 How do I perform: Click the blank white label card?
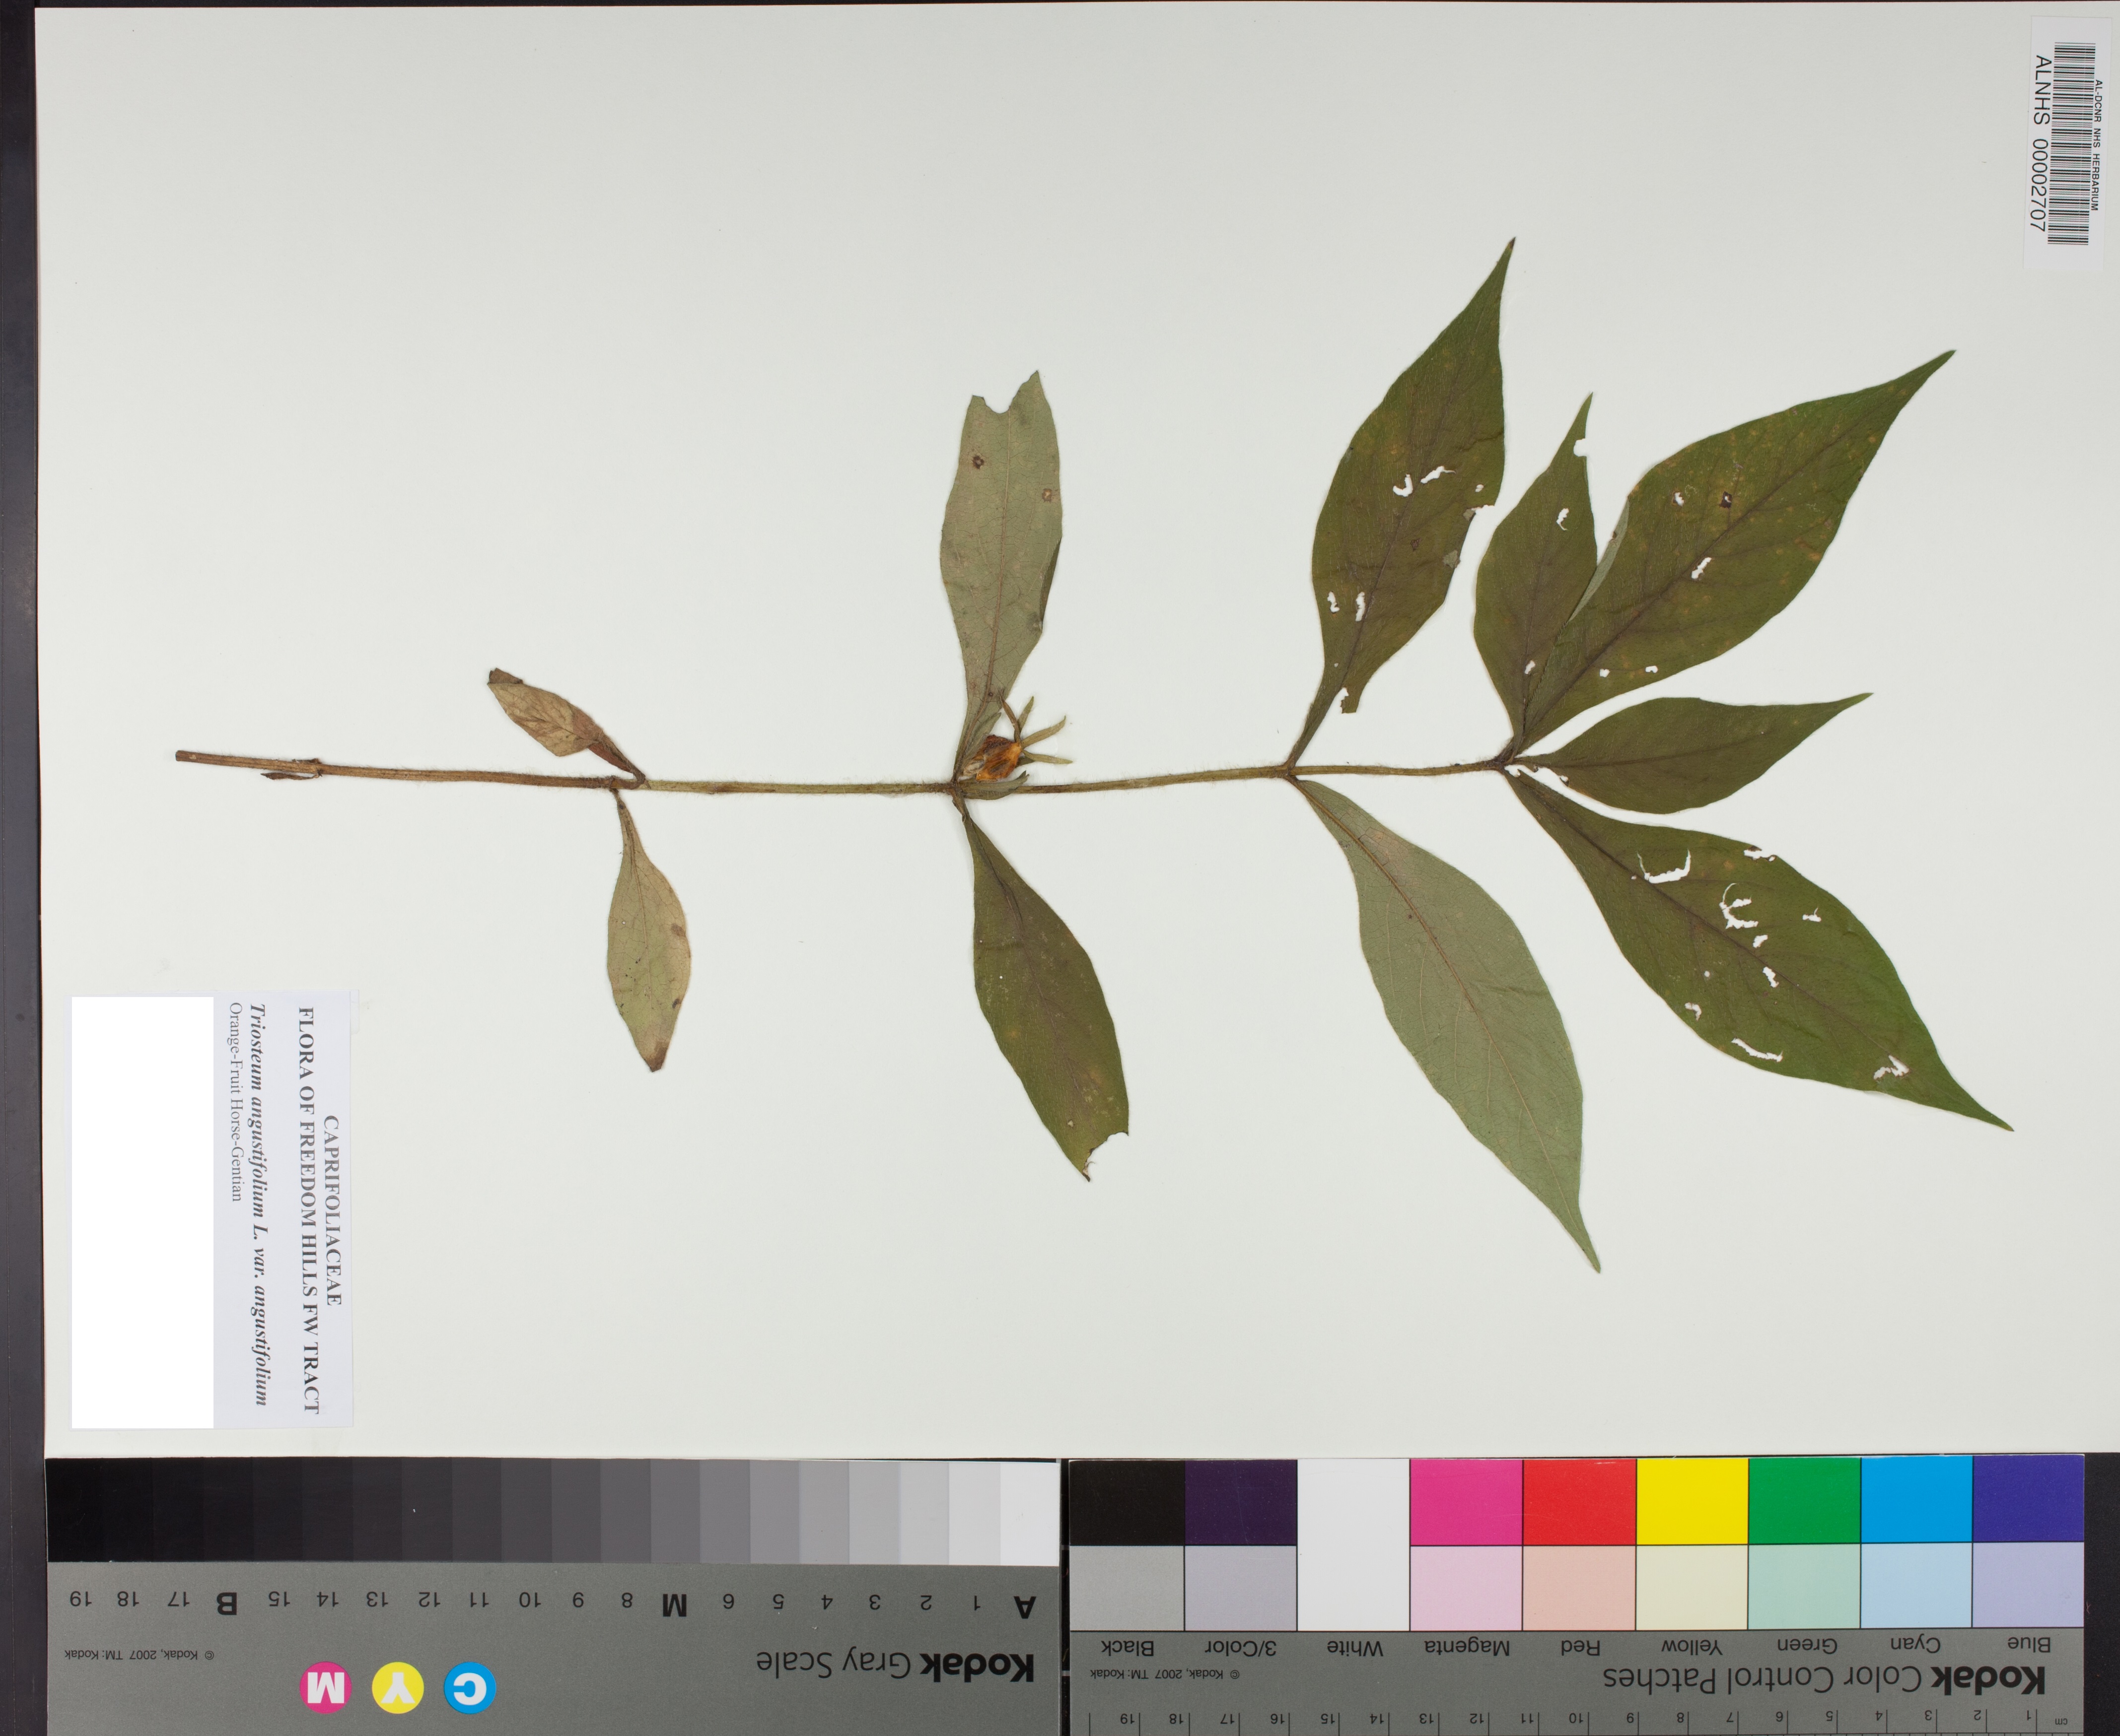pos(142,1212)
